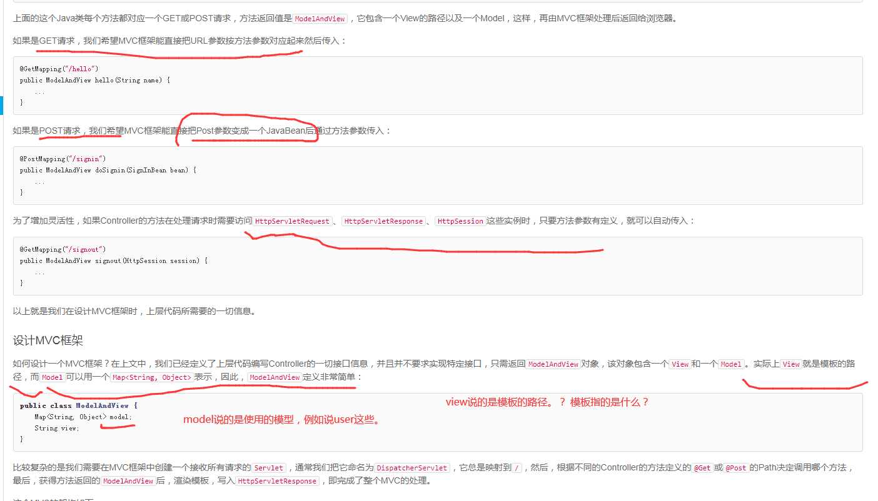Click the sentence beginning 如果是POST请求
This screenshot has height=501, width=878.
coord(202,131)
